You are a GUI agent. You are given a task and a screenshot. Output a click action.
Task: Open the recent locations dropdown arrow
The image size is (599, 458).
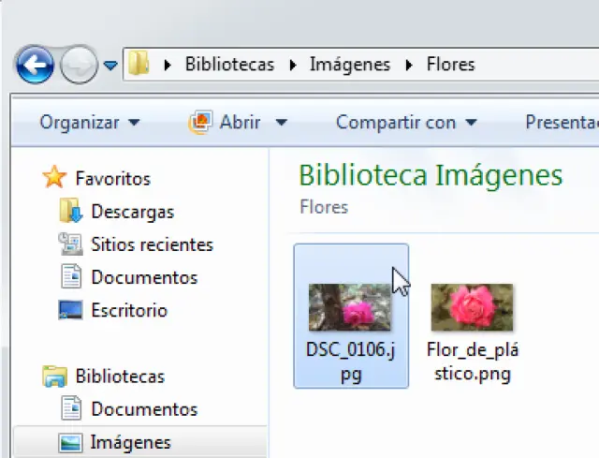point(110,66)
